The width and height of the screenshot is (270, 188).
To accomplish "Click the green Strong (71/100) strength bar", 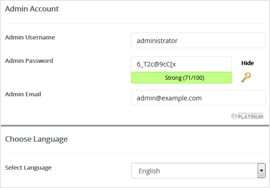I will pos(182,77).
